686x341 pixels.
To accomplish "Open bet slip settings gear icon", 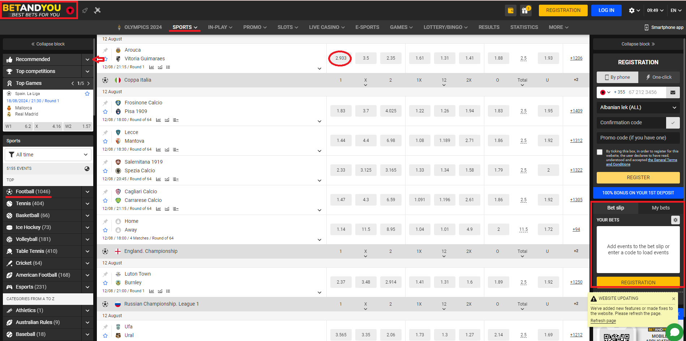I will (x=675, y=220).
